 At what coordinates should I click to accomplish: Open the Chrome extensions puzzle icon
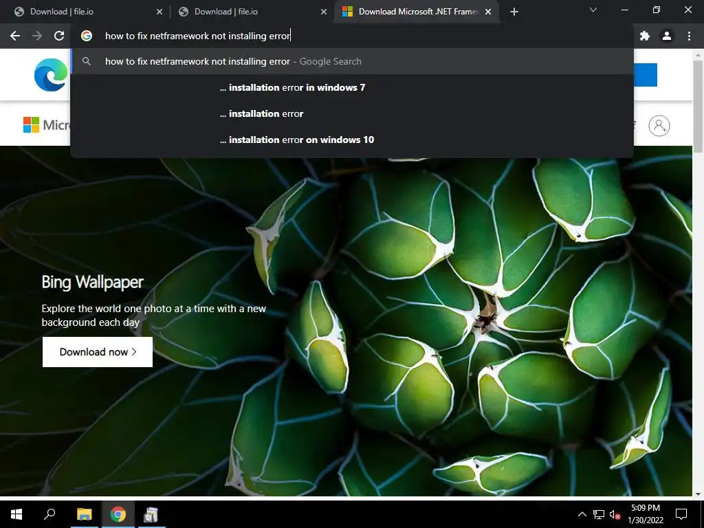tap(645, 36)
